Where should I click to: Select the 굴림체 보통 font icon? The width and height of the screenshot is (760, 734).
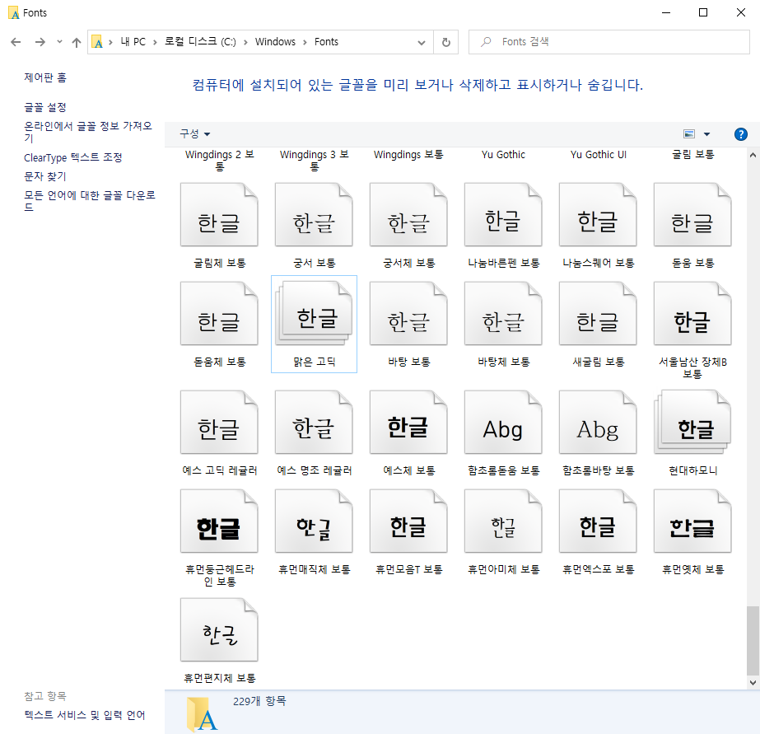point(219,214)
